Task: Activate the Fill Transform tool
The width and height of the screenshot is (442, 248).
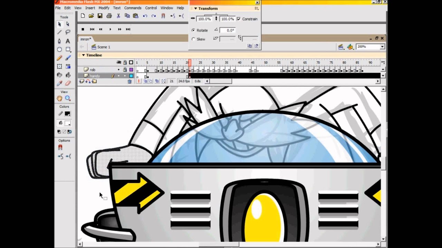Action: point(68,66)
